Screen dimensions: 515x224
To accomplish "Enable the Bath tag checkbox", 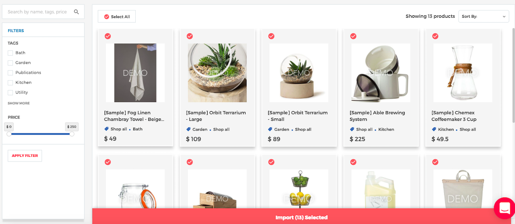I will click(x=11, y=53).
